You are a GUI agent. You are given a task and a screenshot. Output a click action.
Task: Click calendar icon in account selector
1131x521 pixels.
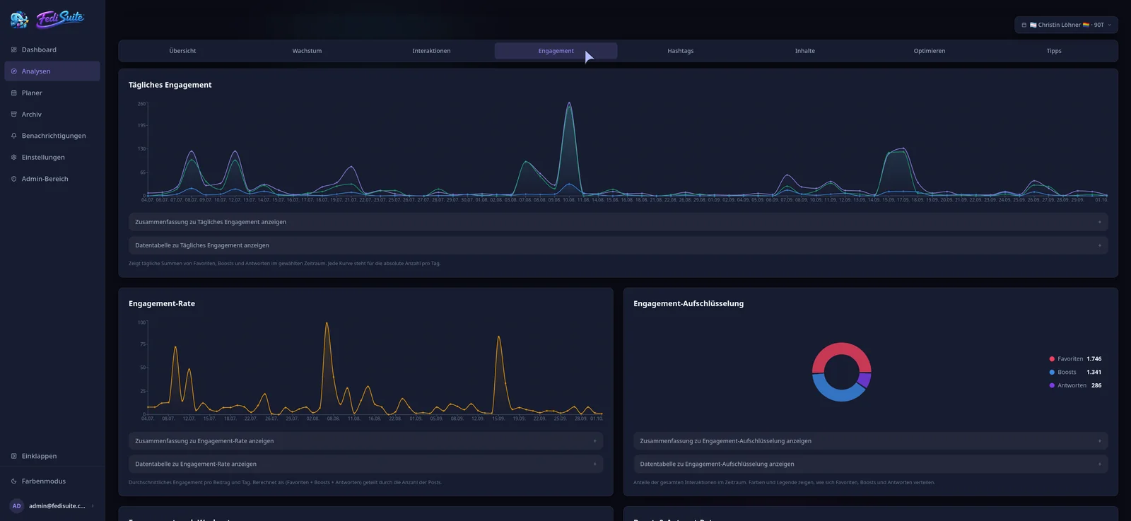pos(1024,25)
